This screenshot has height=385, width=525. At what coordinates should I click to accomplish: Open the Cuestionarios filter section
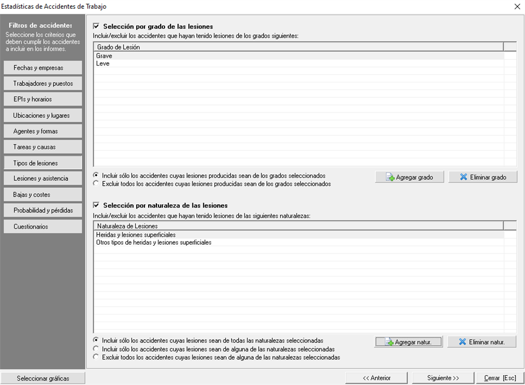(x=43, y=226)
